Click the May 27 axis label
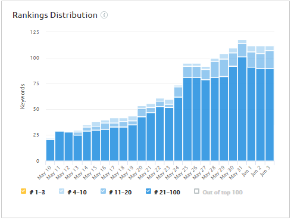Image resolution: width=291 pixels, height=220 pixels. (x=199, y=173)
